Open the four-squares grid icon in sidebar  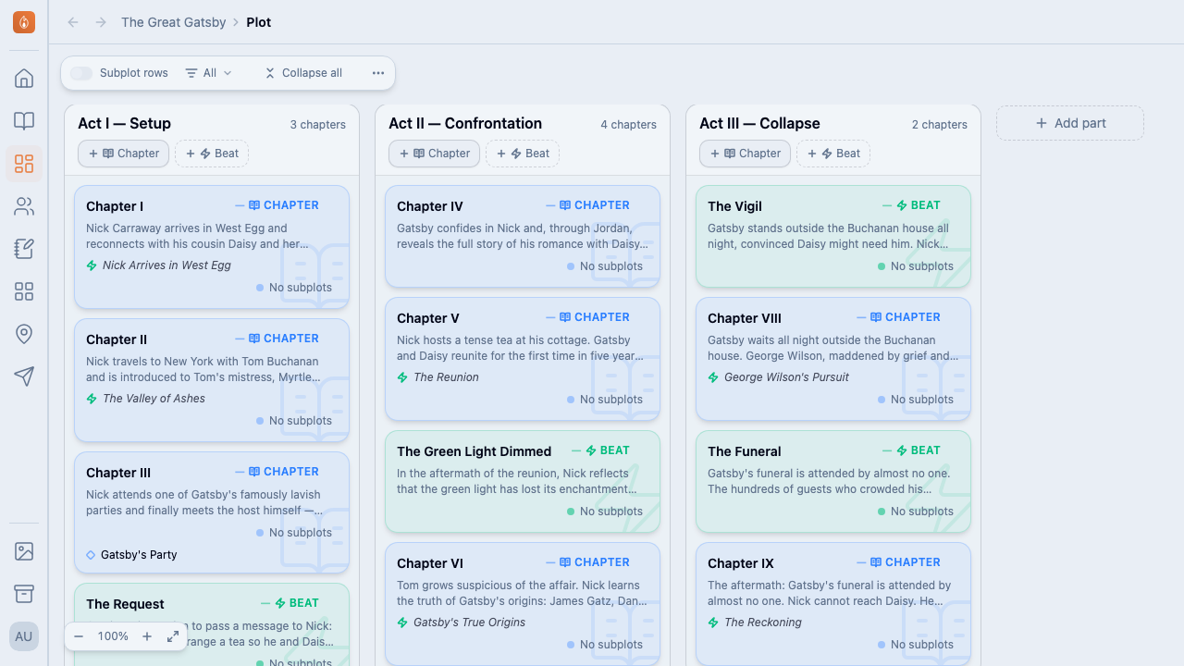[x=24, y=291]
